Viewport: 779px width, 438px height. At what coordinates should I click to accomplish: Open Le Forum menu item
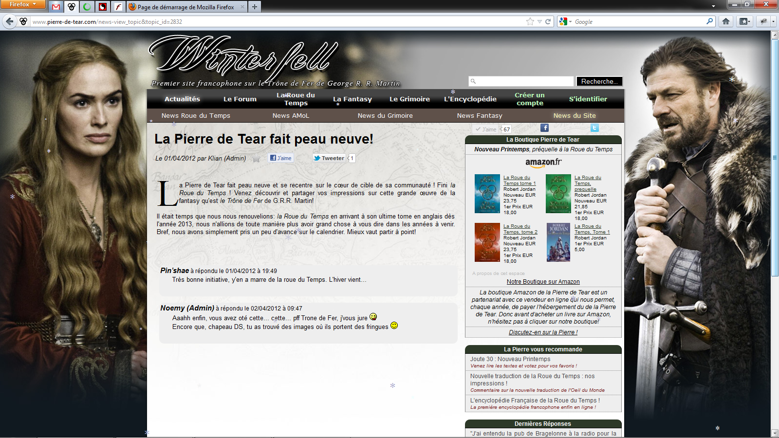240,99
